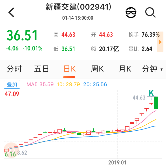Expand more quote data with orange arrow
The width and height of the screenshot is (166, 166).
point(160,42)
